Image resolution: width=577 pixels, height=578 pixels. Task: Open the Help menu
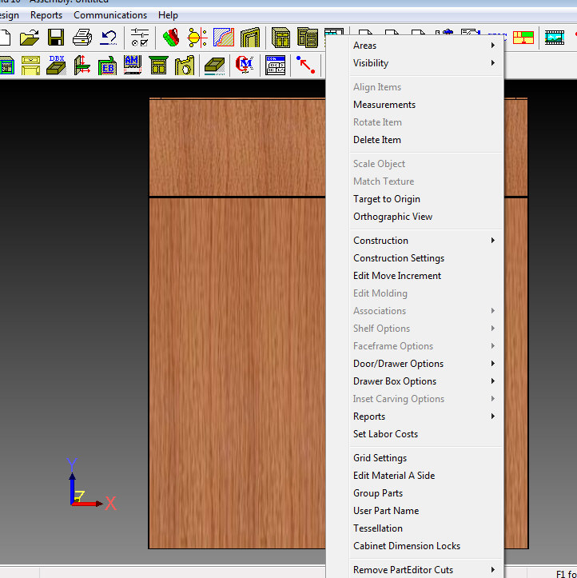coord(168,15)
